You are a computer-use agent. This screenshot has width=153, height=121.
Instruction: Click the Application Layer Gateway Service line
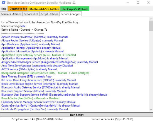point(39,55)
